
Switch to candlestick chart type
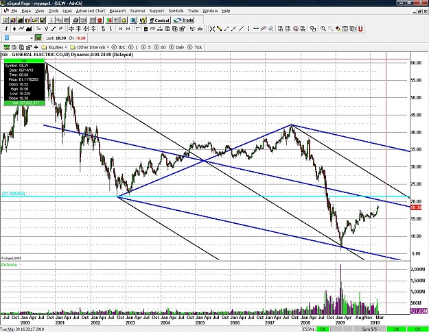tap(14, 29)
